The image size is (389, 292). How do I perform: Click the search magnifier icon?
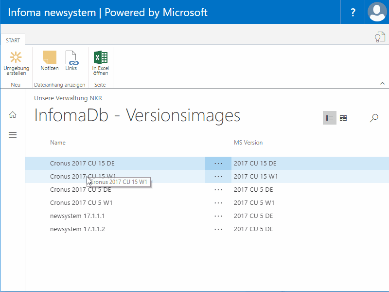coord(374,118)
